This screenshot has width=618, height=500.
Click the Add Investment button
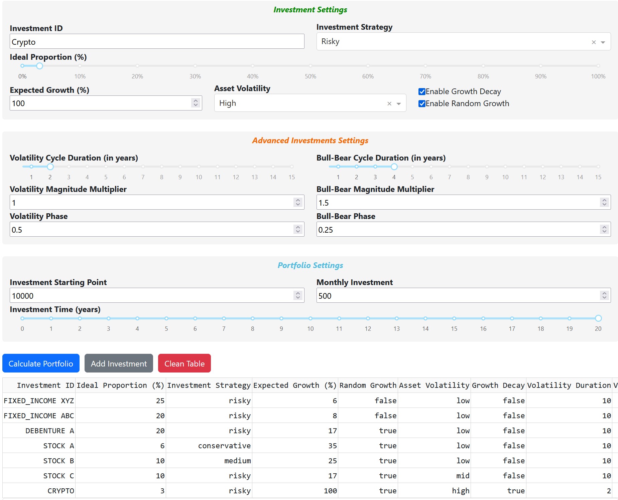click(x=118, y=363)
